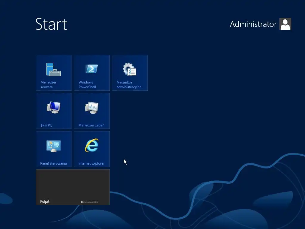Image resolution: width=305 pixels, height=229 pixels.
Task: Launch Menedżer zadań tile
Action: pyautogui.click(x=92, y=111)
